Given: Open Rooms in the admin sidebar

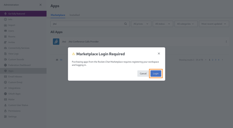Looking at the screenshot, I should pyautogui.click(x=12, y=36).
